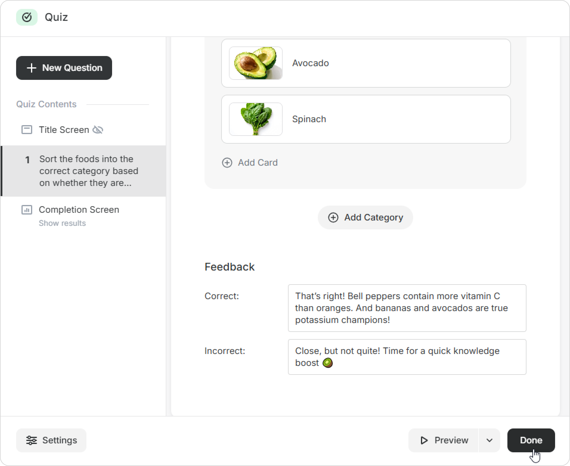The height and width of the screenshot is (466, 570).
Task: Click the Done button
Action: 531,440
